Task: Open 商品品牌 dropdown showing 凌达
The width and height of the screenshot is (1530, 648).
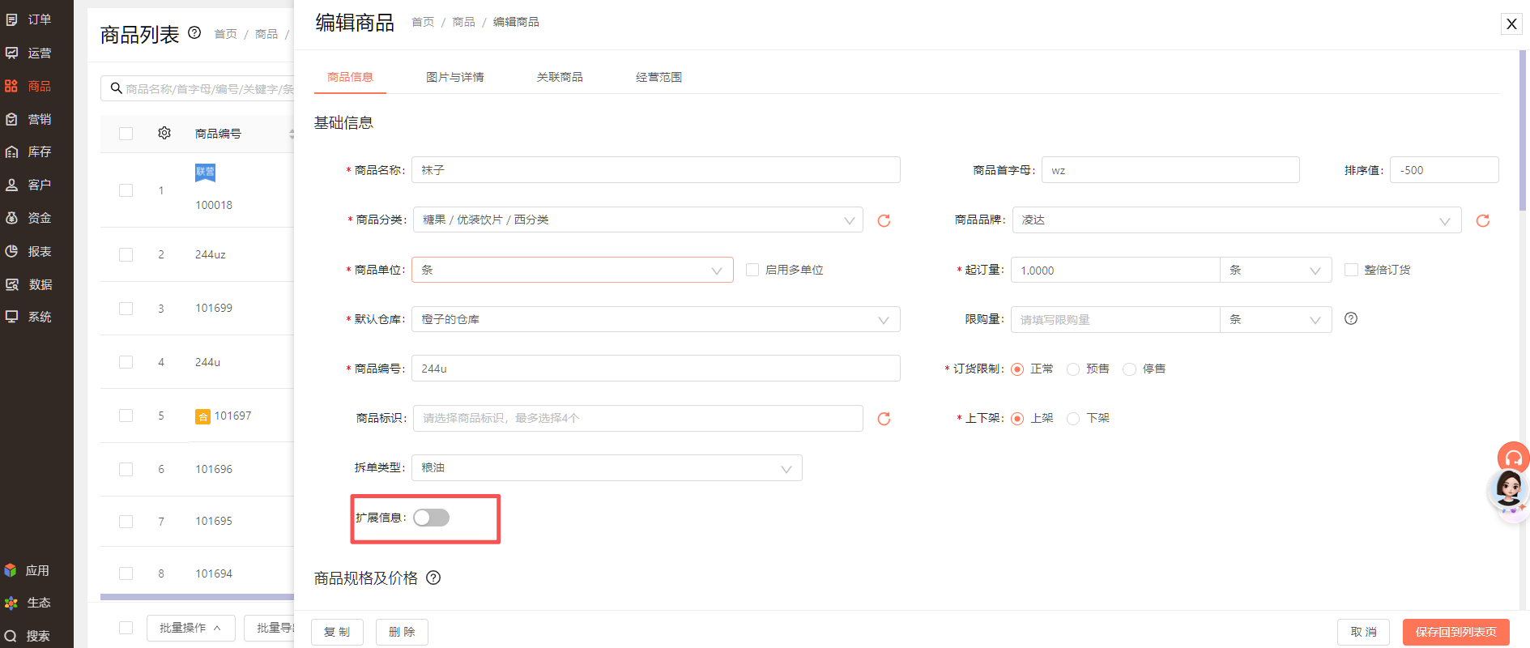Action: point(1237,220)
